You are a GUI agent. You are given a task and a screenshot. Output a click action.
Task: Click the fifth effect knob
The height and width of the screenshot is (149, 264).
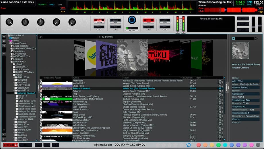72,22
